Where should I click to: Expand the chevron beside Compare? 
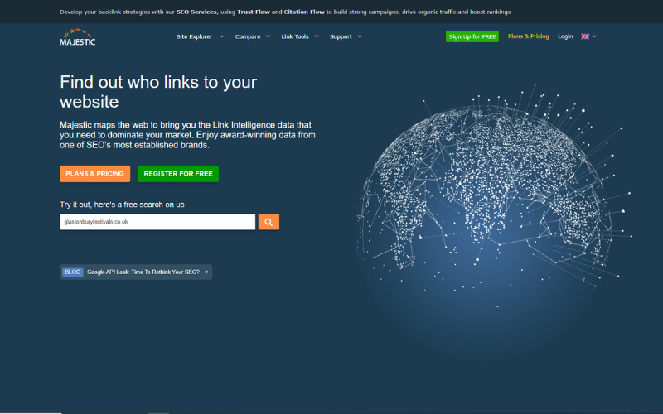point(268,36)
